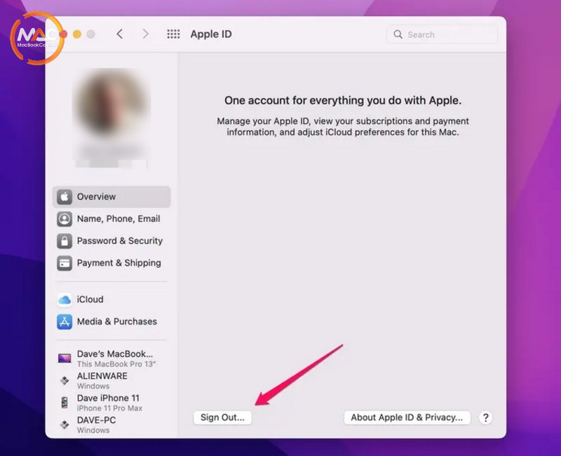The height and width of the screenshot is (456, 561).
Task: Click the Dave's MacBook device icon
Action: (x=65, y=359)
